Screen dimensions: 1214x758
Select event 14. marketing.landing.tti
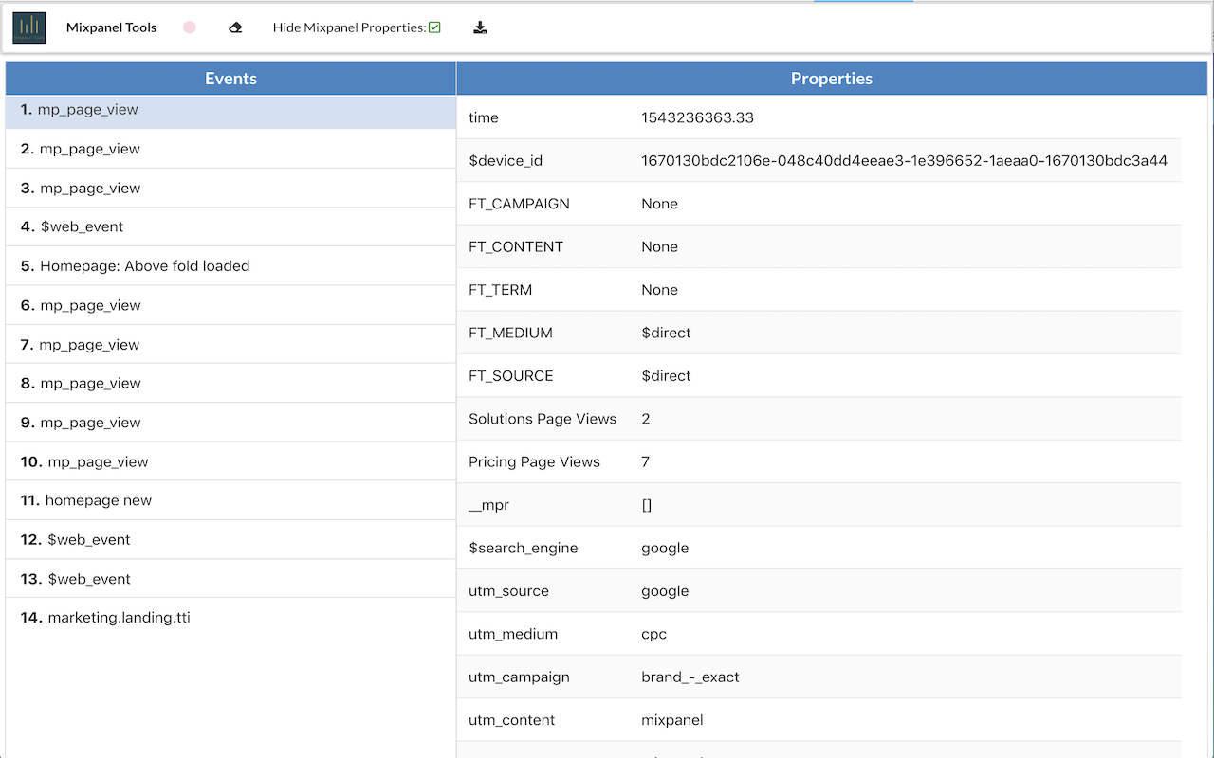point(230,618)
